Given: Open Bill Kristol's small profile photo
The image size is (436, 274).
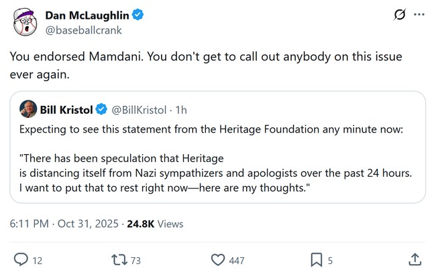Looking at the screenshot, I should click(x=28, y=109).
